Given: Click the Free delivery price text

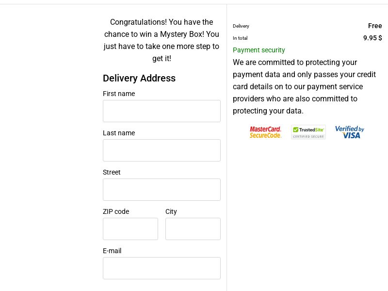Looking at the screenshot, I should (375, 26).
